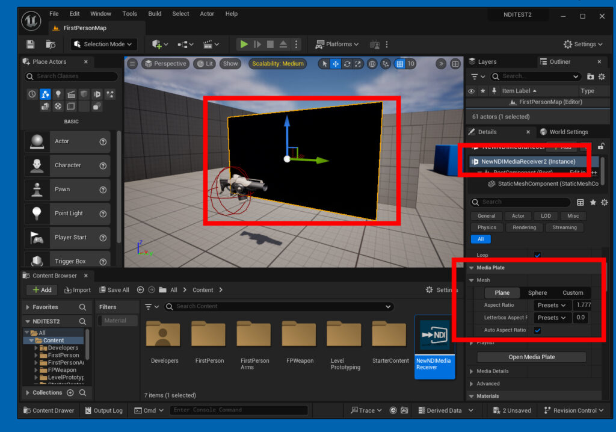The height and width of the screenshot is (432, 616).
Task: Click the viewport grid size value 10
Action: click(x=413, y=64)
